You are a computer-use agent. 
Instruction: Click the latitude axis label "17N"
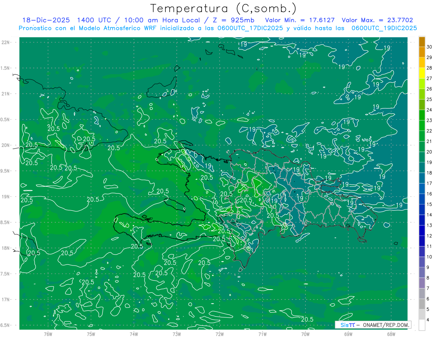tap(6, 300)
